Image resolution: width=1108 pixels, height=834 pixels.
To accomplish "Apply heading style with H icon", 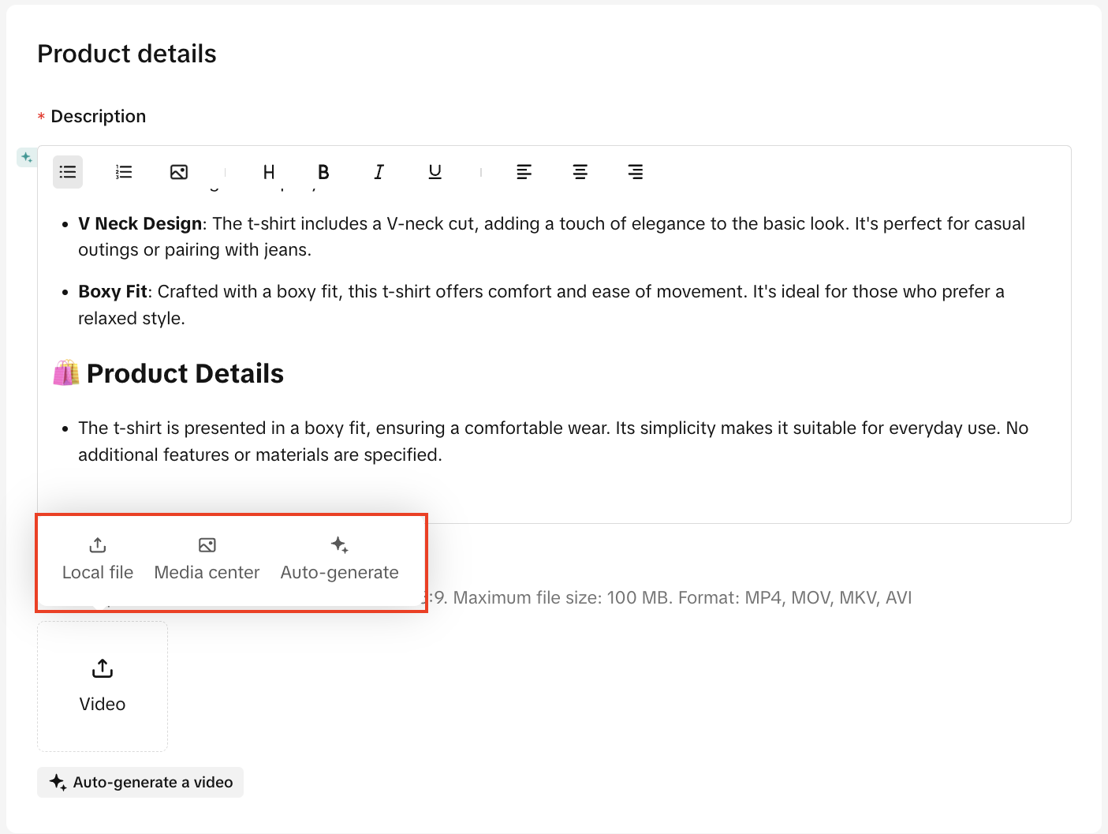I will 269,172.
